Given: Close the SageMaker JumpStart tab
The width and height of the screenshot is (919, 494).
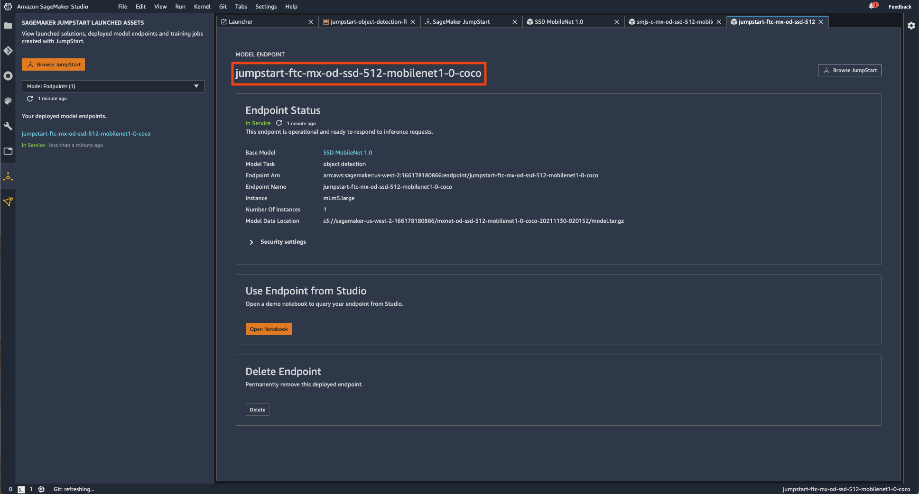Looking at the screenshot, I should pos(515,22).
